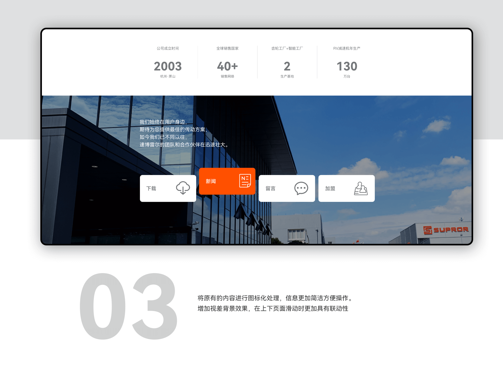Click the news document icon
Image resolution: width=503 pixels, height=366 pixels.
pyautogui.click(x=245, y=181)
